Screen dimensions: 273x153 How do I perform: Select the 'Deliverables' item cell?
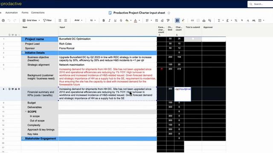click(40, 107)
